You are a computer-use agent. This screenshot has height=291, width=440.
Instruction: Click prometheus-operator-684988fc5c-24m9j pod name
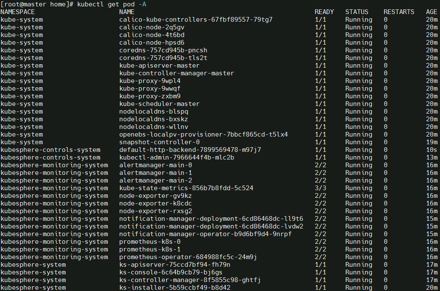(188, 257)
